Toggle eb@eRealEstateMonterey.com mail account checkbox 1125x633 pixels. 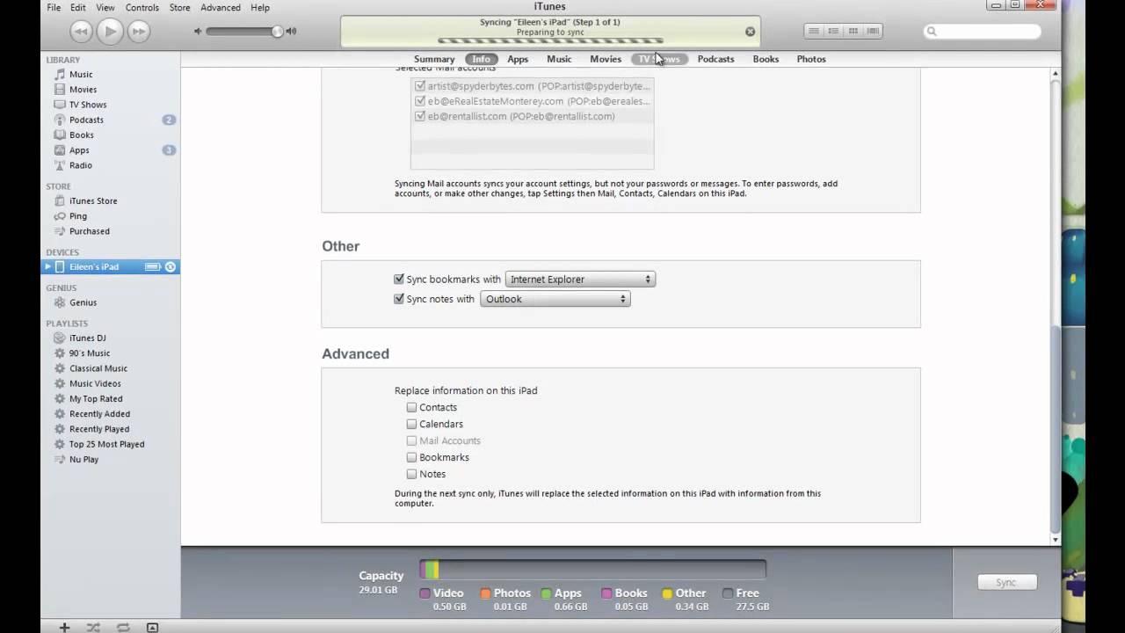[x=420, y=101]
